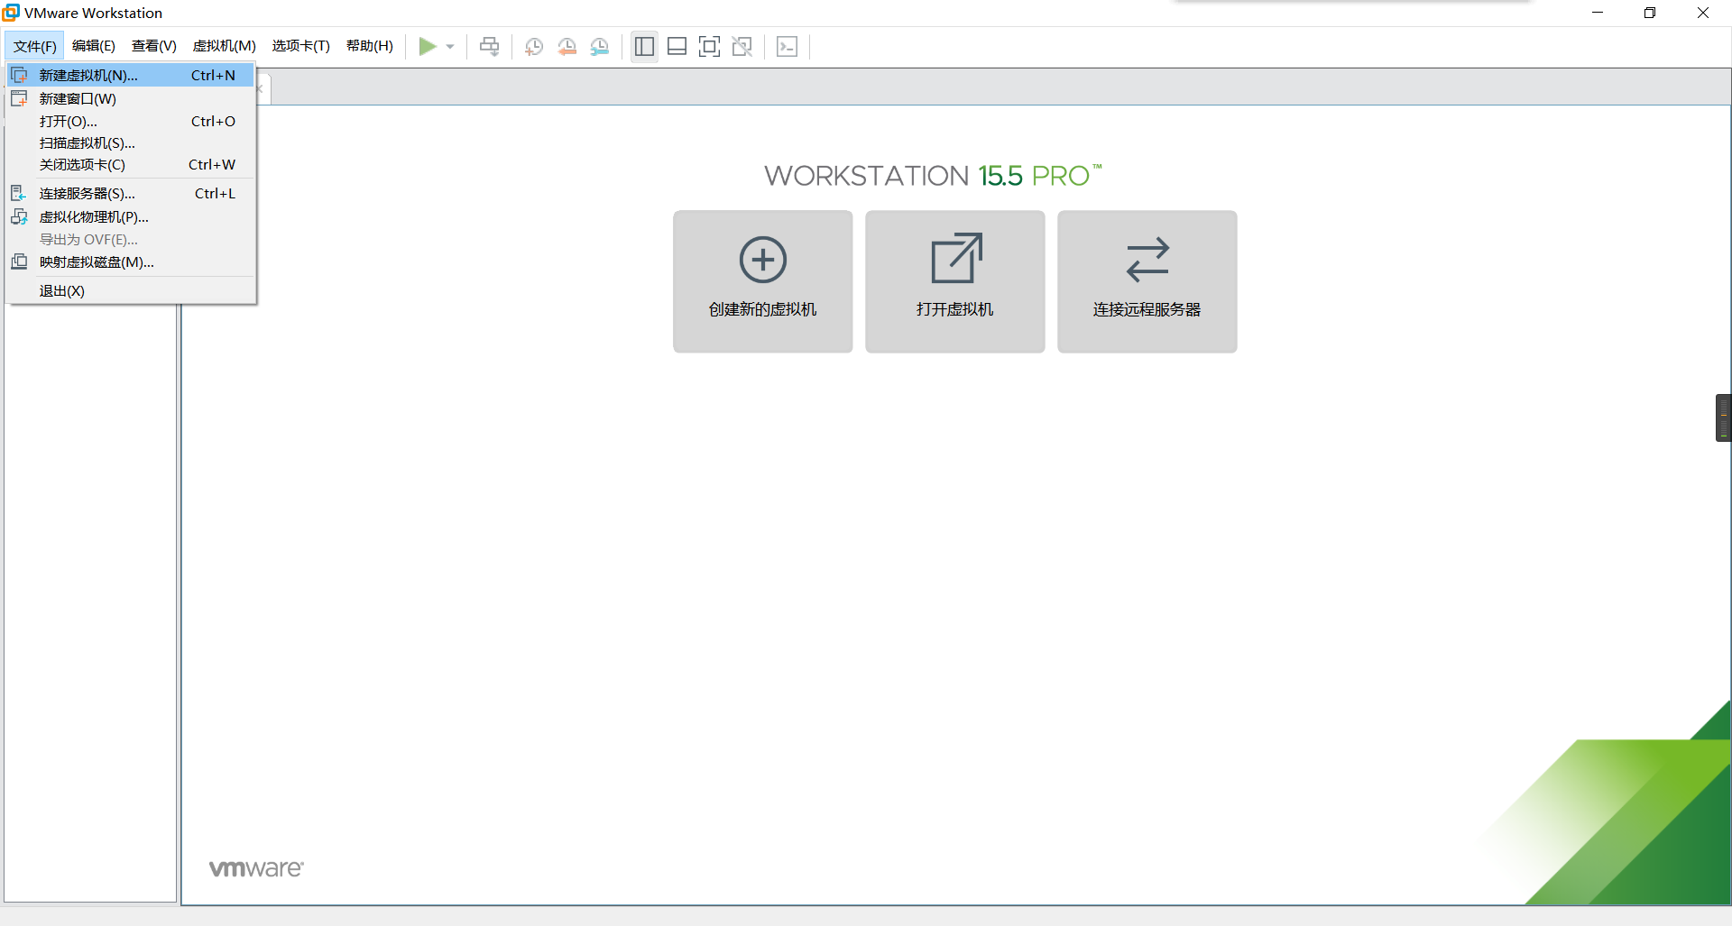The image size is (1732, 926).
Task: Open the 编辑(E) menu
Action: pos(94,46)
